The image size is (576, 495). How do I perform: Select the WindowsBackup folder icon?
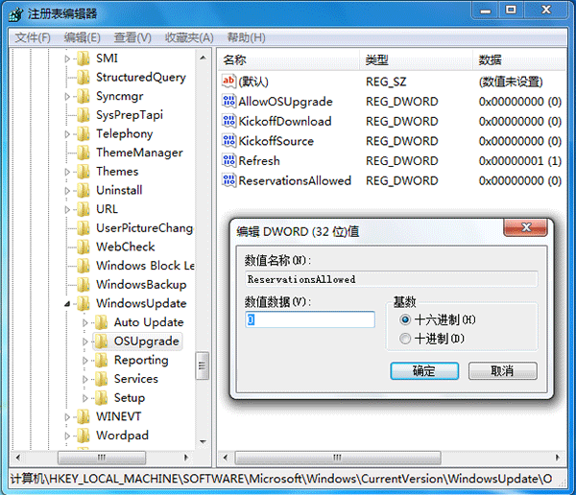click(x=84, y=285)
